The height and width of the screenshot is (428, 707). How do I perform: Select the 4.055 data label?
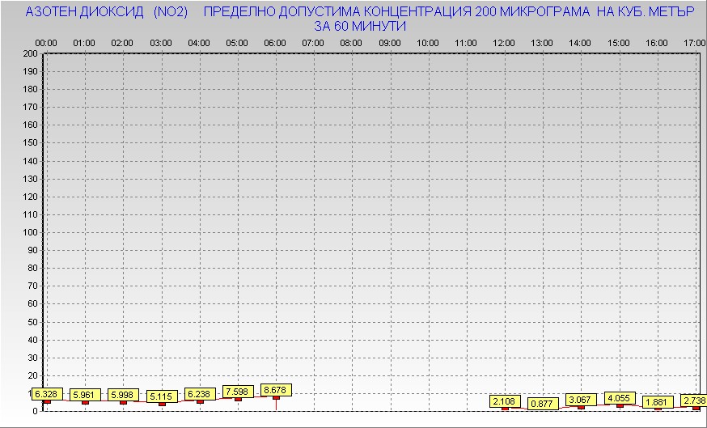tap(619, 398)
